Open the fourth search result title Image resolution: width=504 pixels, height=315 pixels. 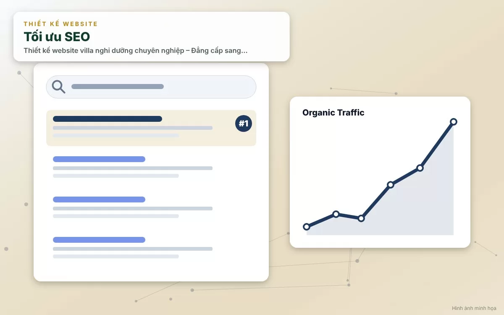click(99, 240)
